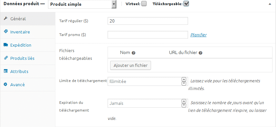Decrease the Expiration du téléchargement value

(184, 105)
